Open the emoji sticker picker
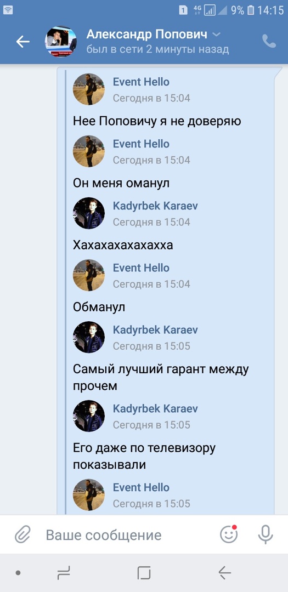 pyautogui.click(x=229, y=534)
